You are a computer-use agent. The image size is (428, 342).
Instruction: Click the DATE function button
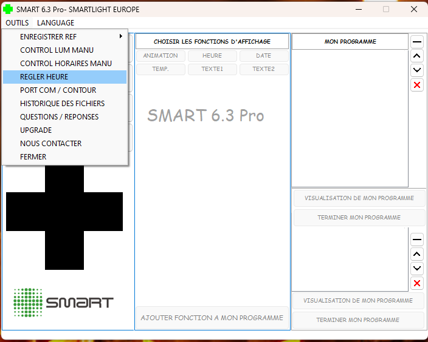pos(264,56)
